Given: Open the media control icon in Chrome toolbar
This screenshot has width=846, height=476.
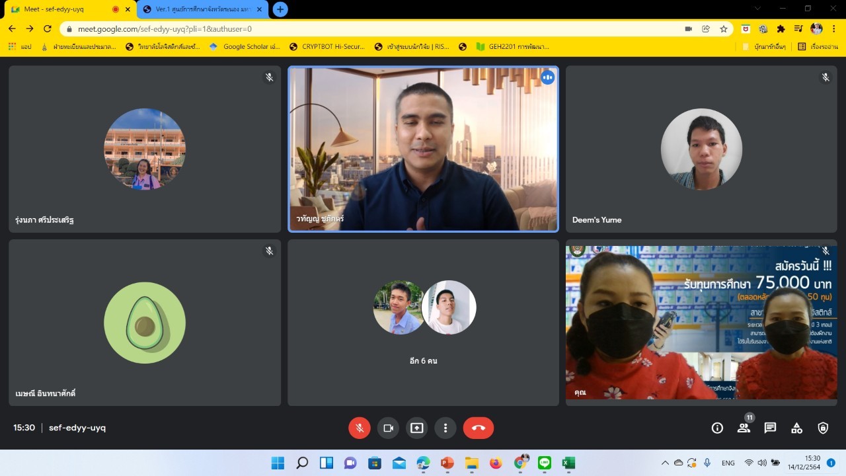Looking at the screenshot, I should pyautogui.click(x=799, y=29).
